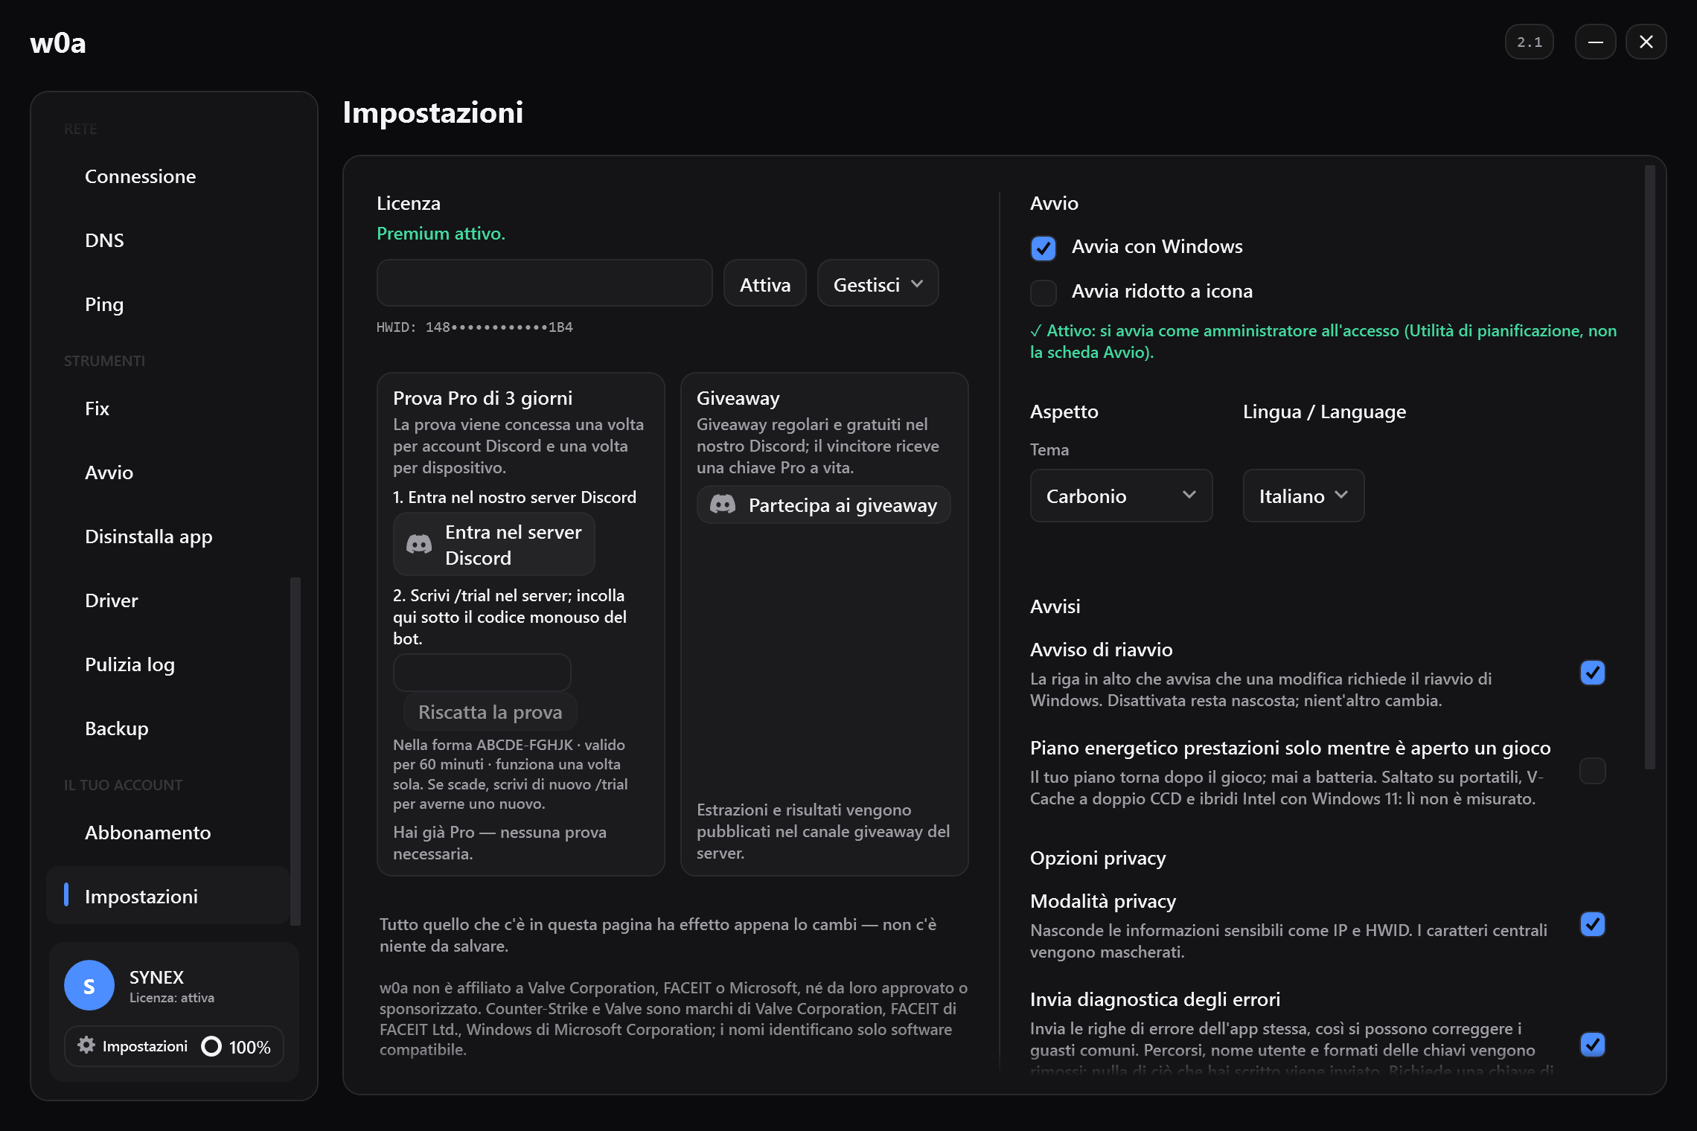1697x1131 pixels.
Task: Click the settings panel vertical scrollbar
Action: click(1649, 468)
